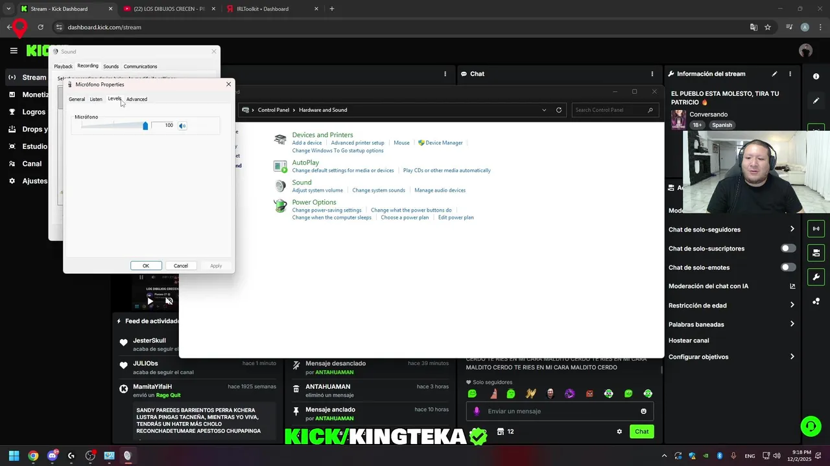Toggle Chat de solo-emotes switch

(x=788, y=267)
